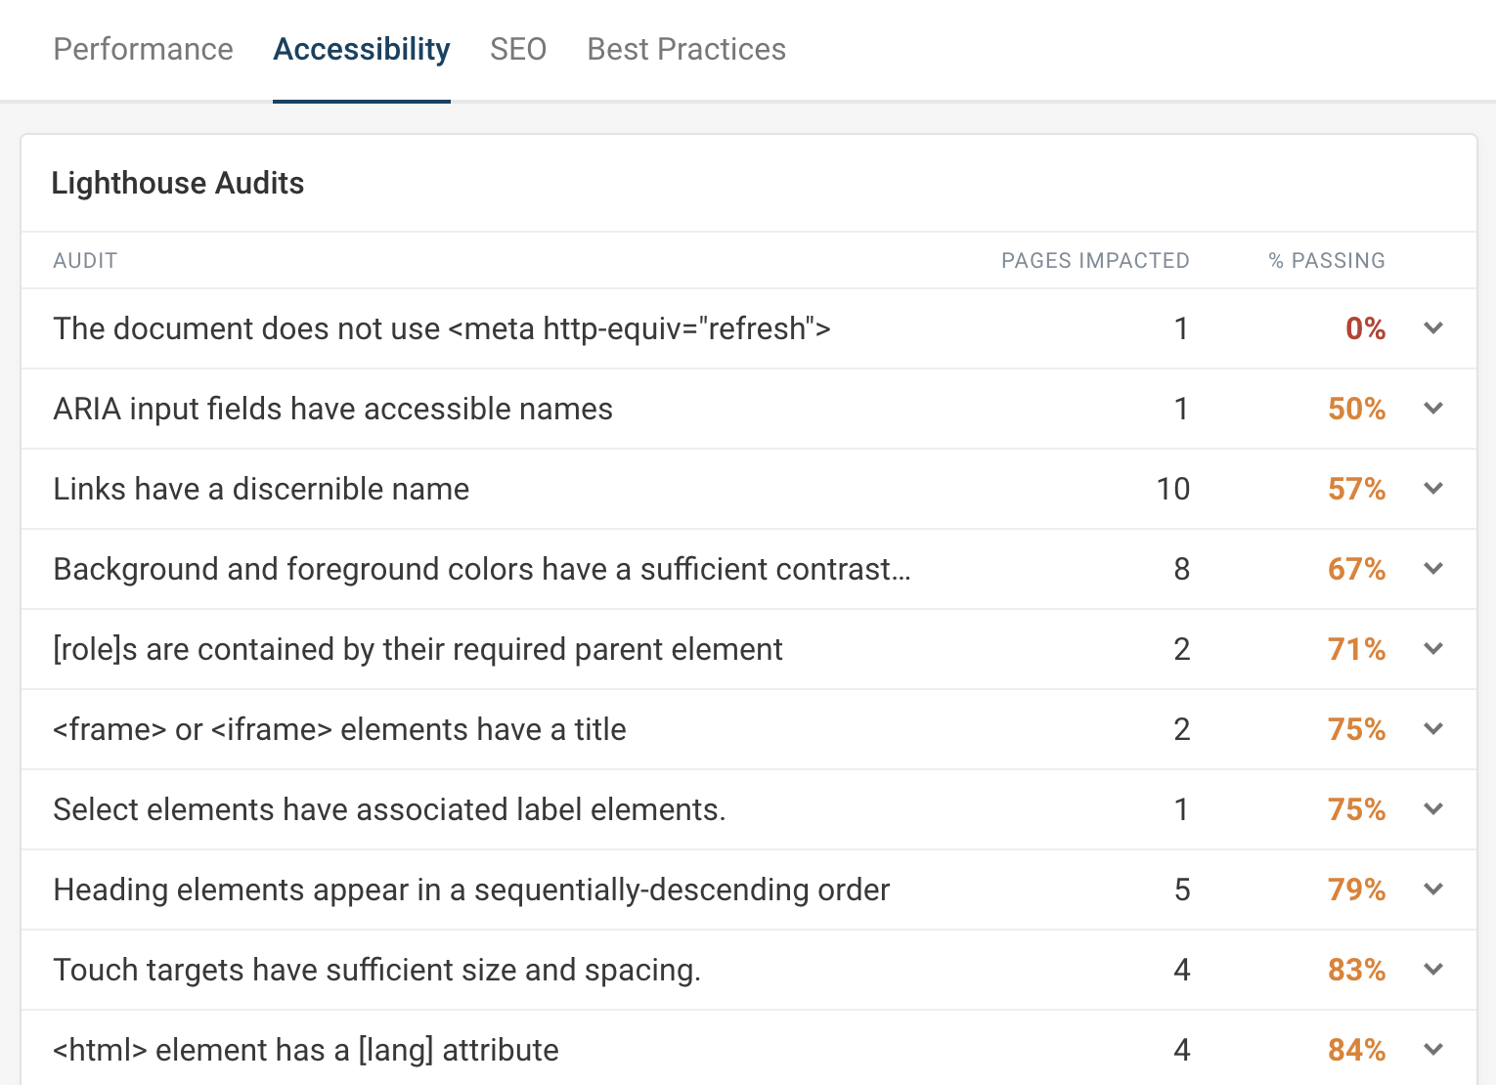
Task: Expand the discernible link name audit row
Action: pos(1432,489)
